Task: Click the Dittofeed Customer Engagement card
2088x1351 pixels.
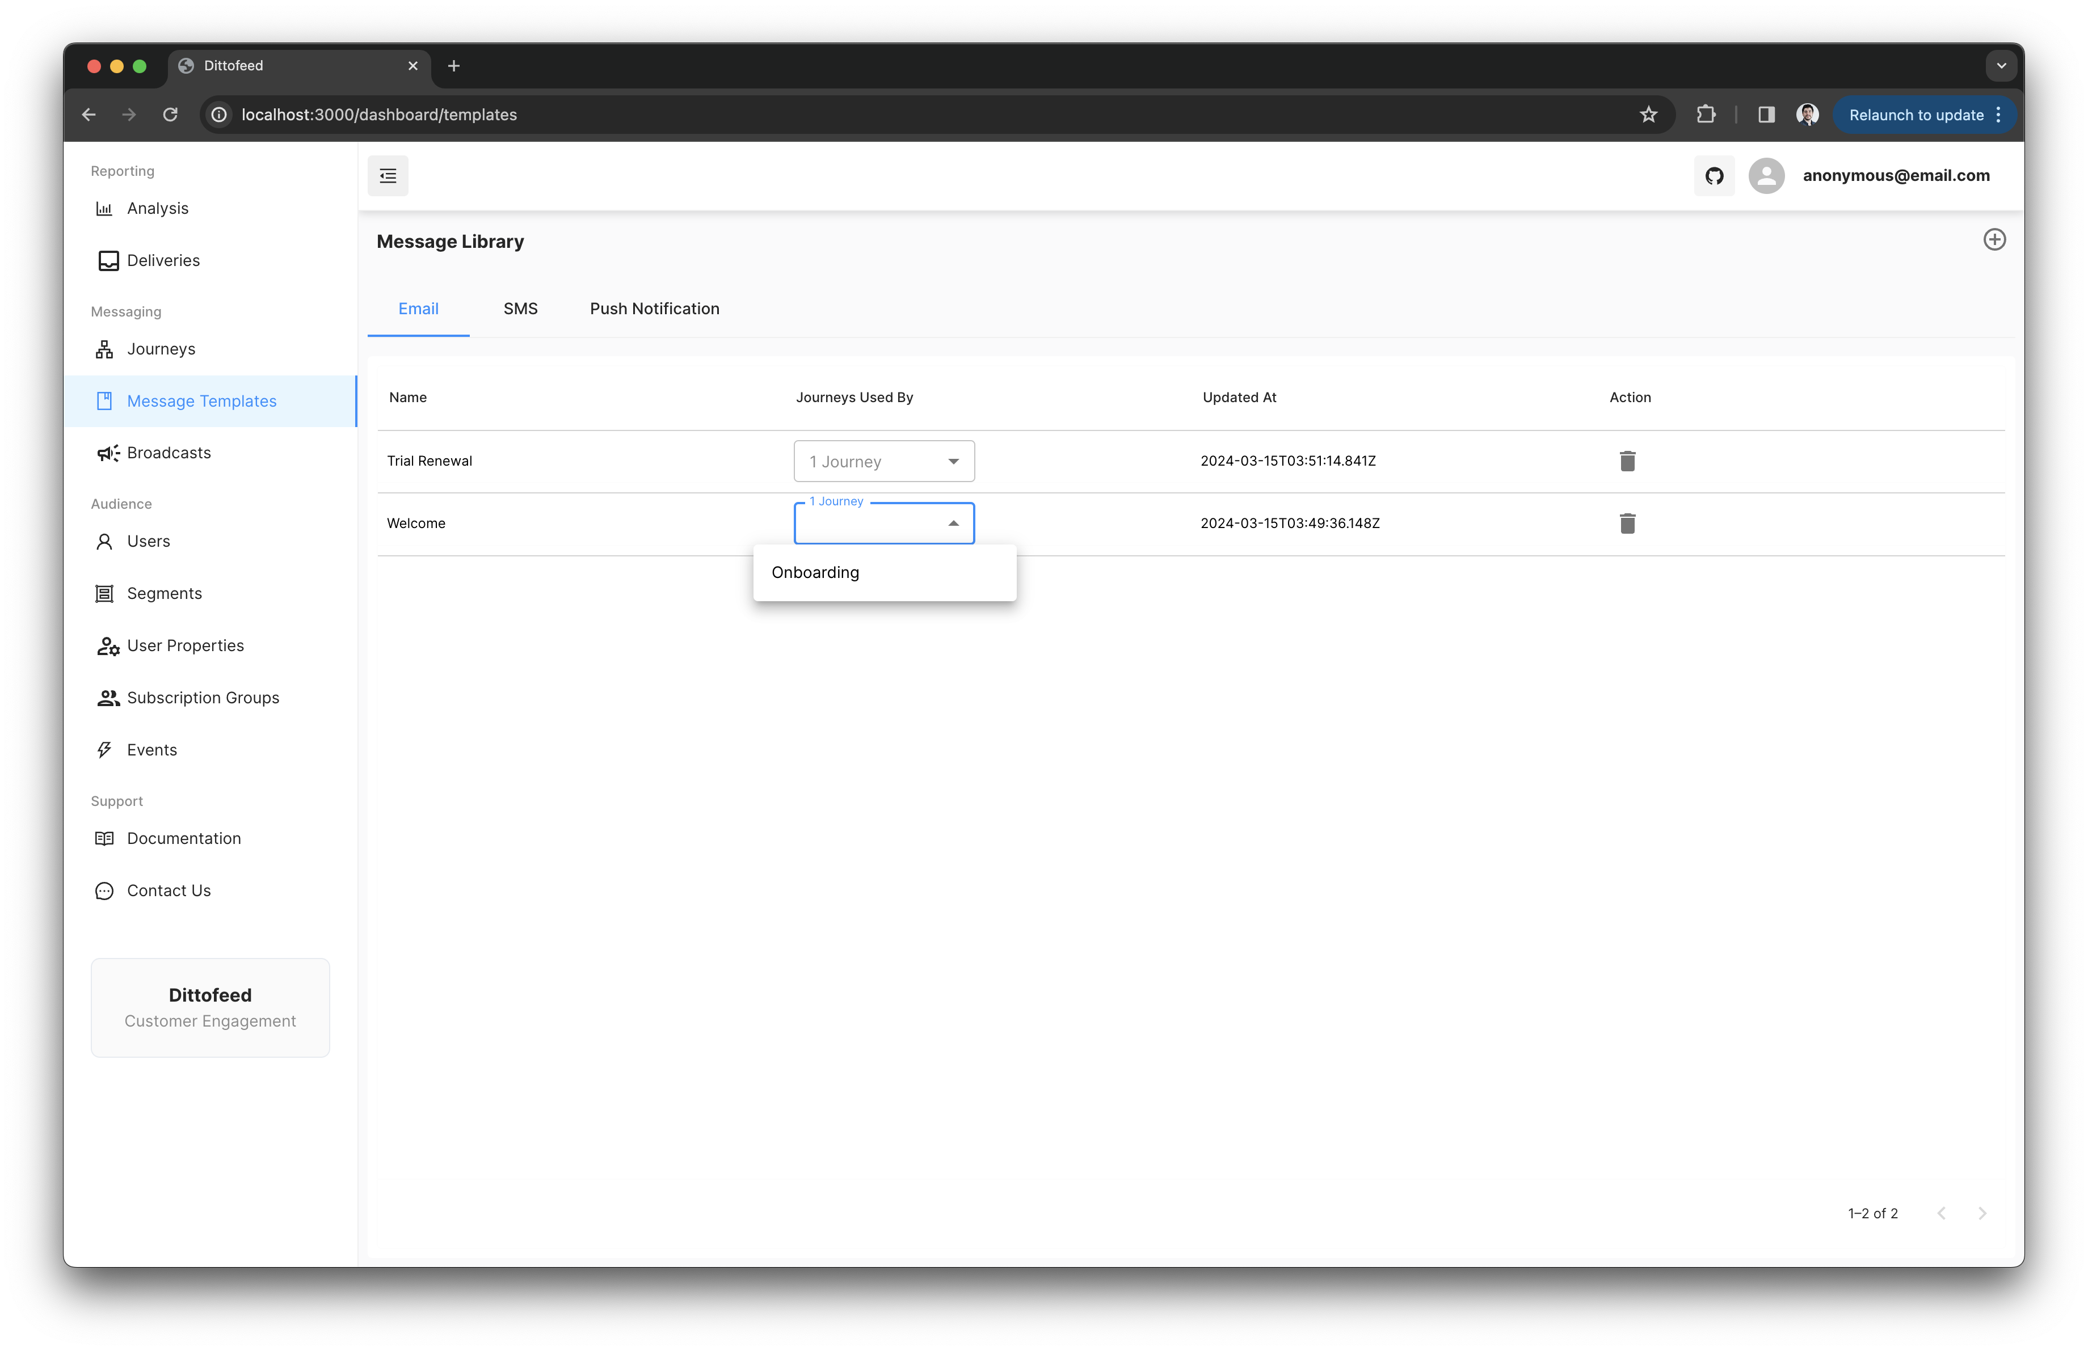Action: [210, 1007]
